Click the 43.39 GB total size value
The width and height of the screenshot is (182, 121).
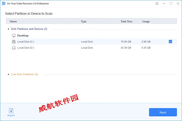[126, 48]
